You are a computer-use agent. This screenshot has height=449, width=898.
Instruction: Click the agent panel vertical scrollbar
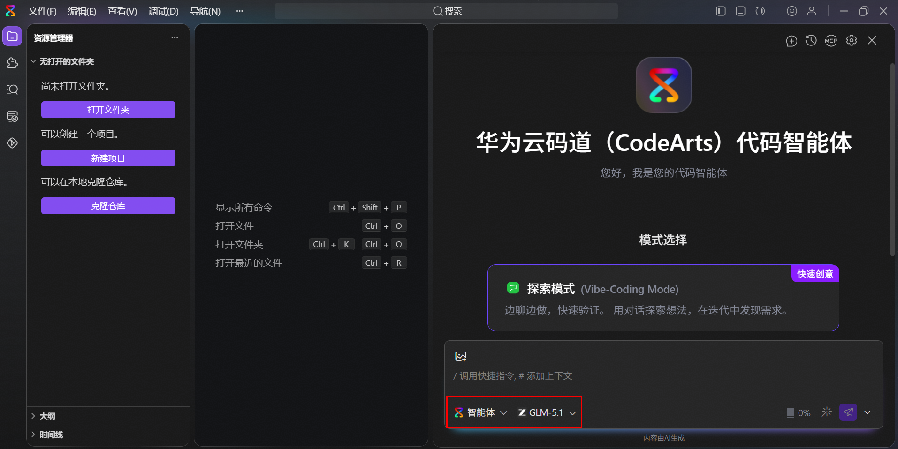point(892,159)
